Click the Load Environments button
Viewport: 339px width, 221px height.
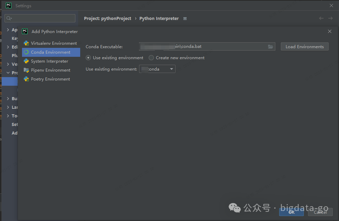point(305,47)
